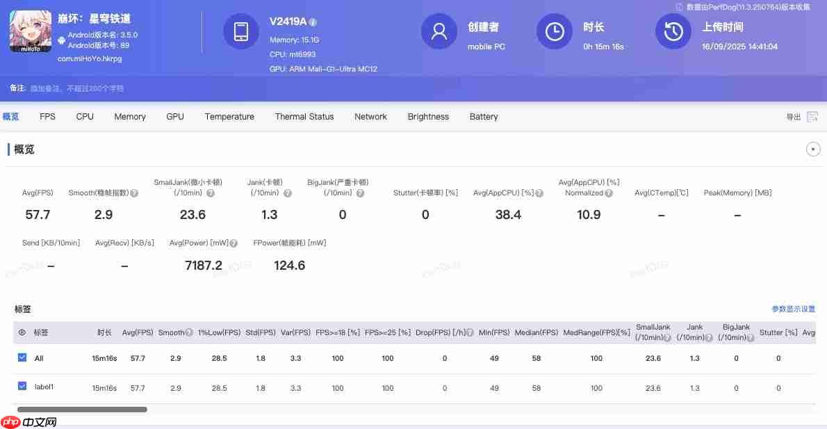
Task: Open the Temperature tab
Action: [229, 116]
